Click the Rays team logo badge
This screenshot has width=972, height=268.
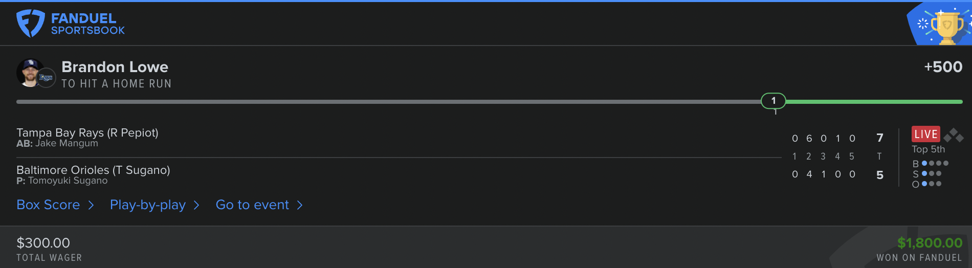[x=47, y=78]
